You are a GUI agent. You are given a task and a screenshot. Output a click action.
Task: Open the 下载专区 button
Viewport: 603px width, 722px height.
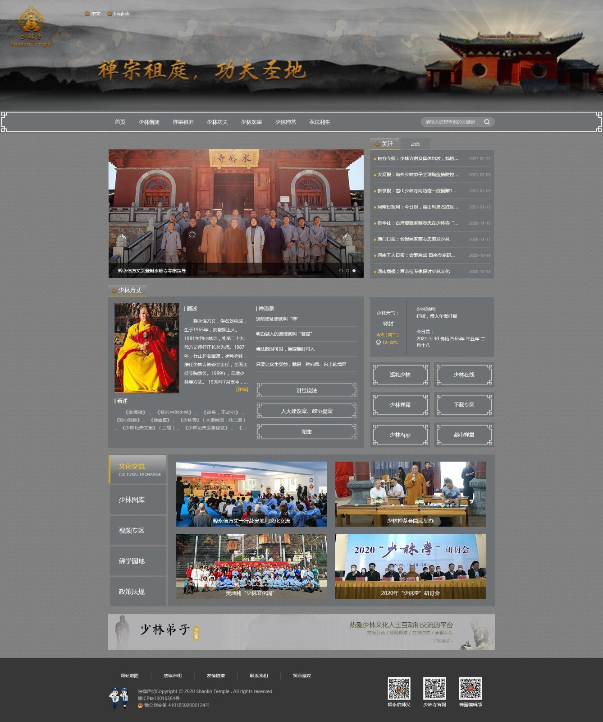click(x=464, y=405)
